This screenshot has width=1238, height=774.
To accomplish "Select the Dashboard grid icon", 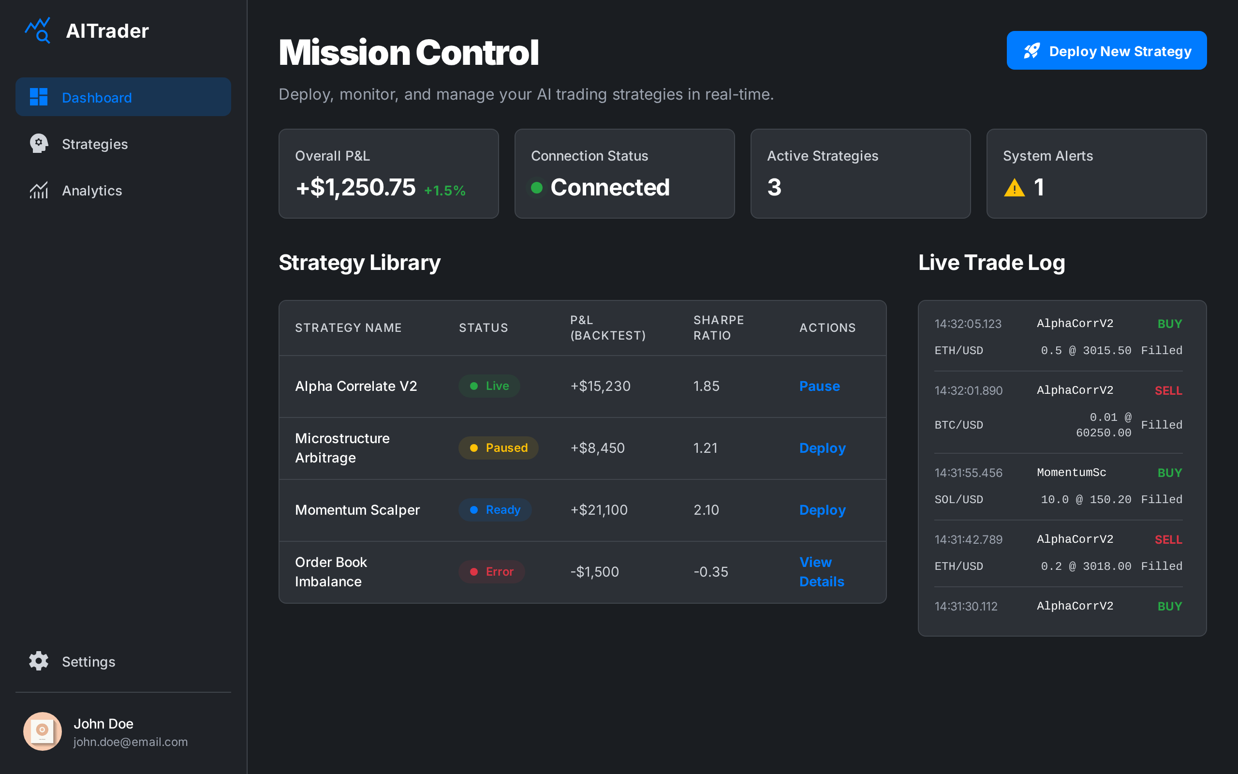I will [x=39, y=97].
